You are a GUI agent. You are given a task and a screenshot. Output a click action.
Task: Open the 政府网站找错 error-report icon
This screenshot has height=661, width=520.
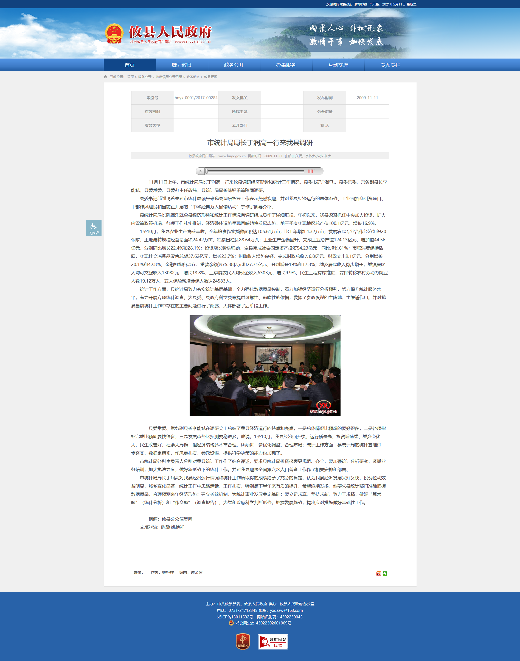point(273,642)
